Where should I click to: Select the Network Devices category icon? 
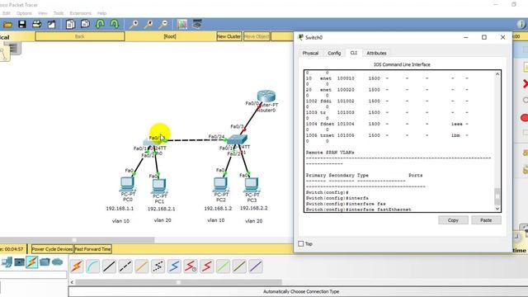click(x=7, y=262)
